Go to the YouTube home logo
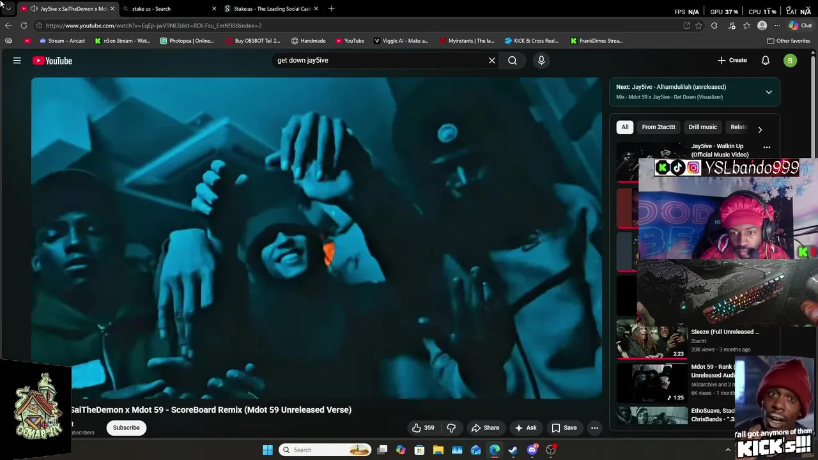This screenshot has height=460, width=818. click(x=52, y=61)
